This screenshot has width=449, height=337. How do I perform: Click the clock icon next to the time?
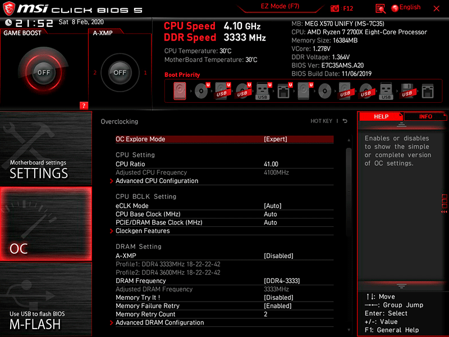(8, 22)
